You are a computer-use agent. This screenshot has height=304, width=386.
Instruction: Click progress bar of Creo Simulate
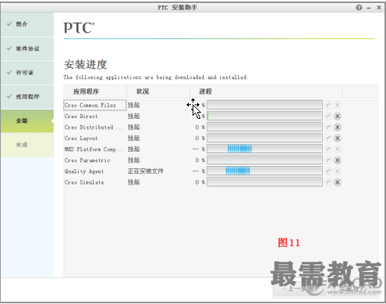(x=264, y=182)
